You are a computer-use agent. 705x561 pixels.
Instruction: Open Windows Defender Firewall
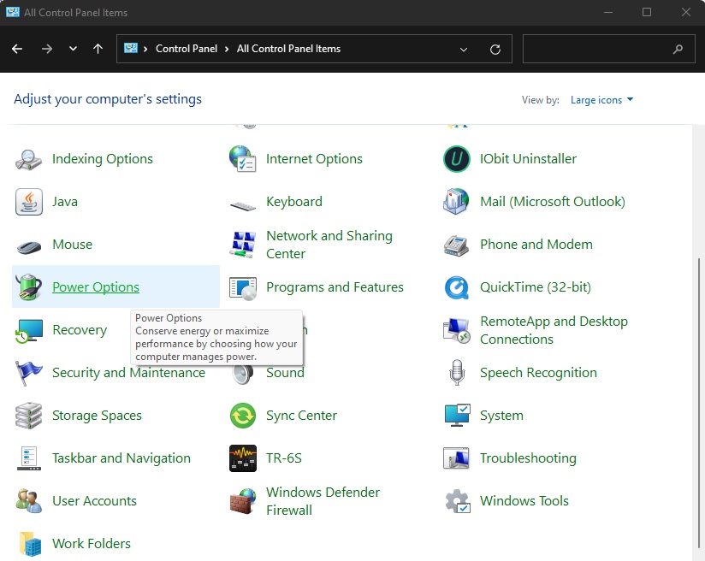point(323,501)
